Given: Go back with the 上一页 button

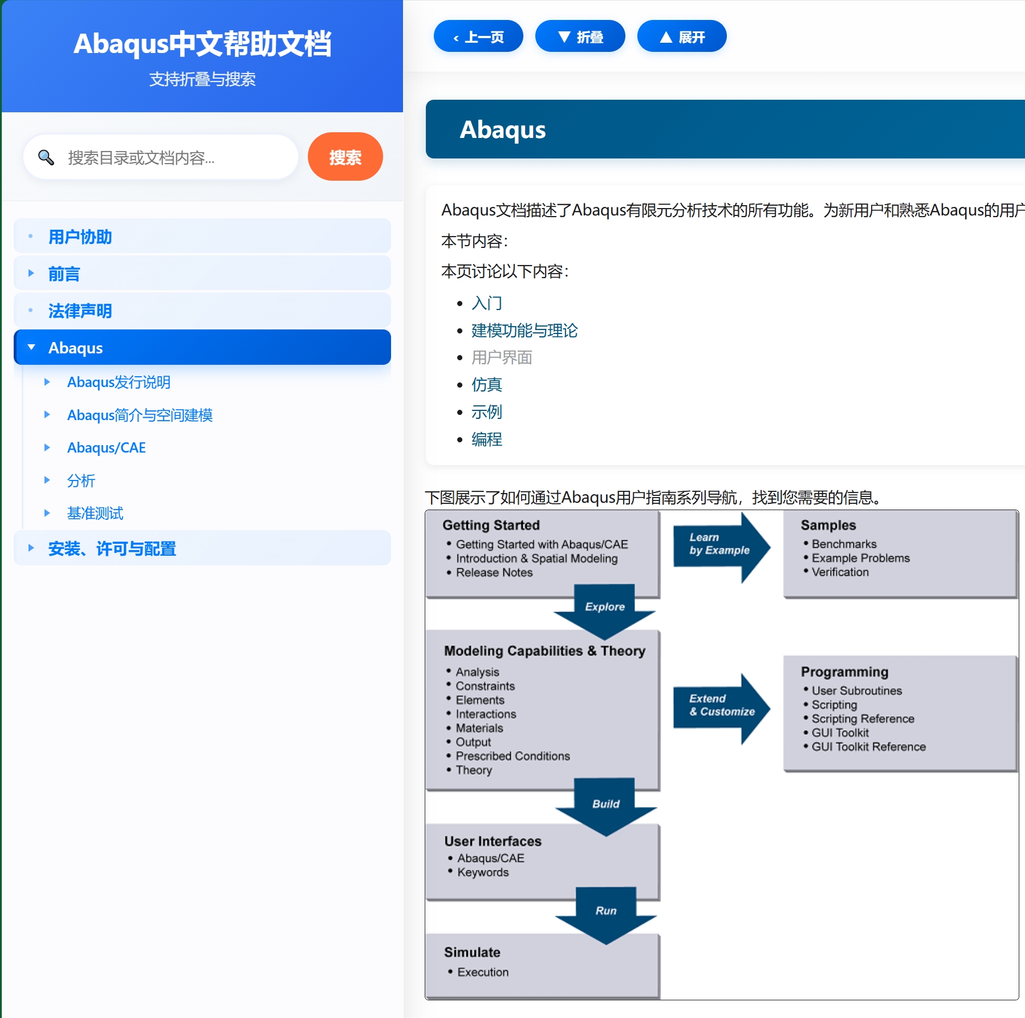Looking at the screenshot, I should click(x=478, y=37).
